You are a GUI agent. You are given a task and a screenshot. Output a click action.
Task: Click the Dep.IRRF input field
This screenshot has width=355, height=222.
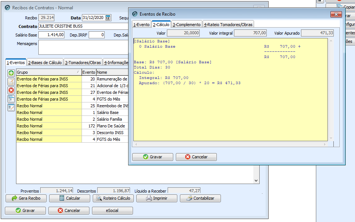click(x=97, y=35)
